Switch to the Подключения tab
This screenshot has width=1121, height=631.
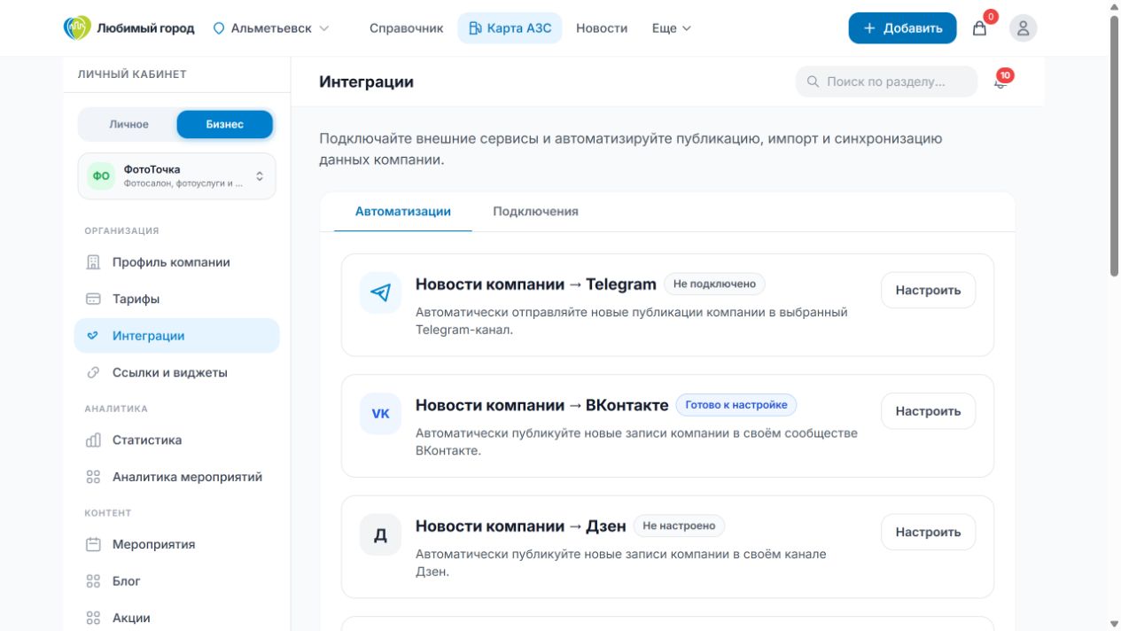point(535,212)
